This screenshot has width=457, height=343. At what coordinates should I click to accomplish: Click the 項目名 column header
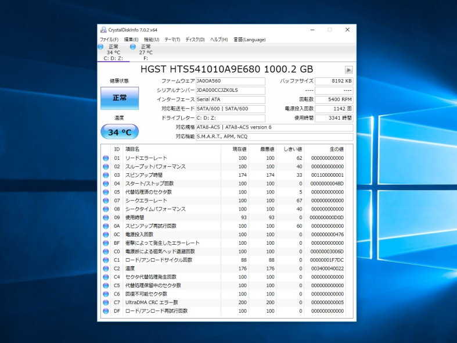coord(172,149)
